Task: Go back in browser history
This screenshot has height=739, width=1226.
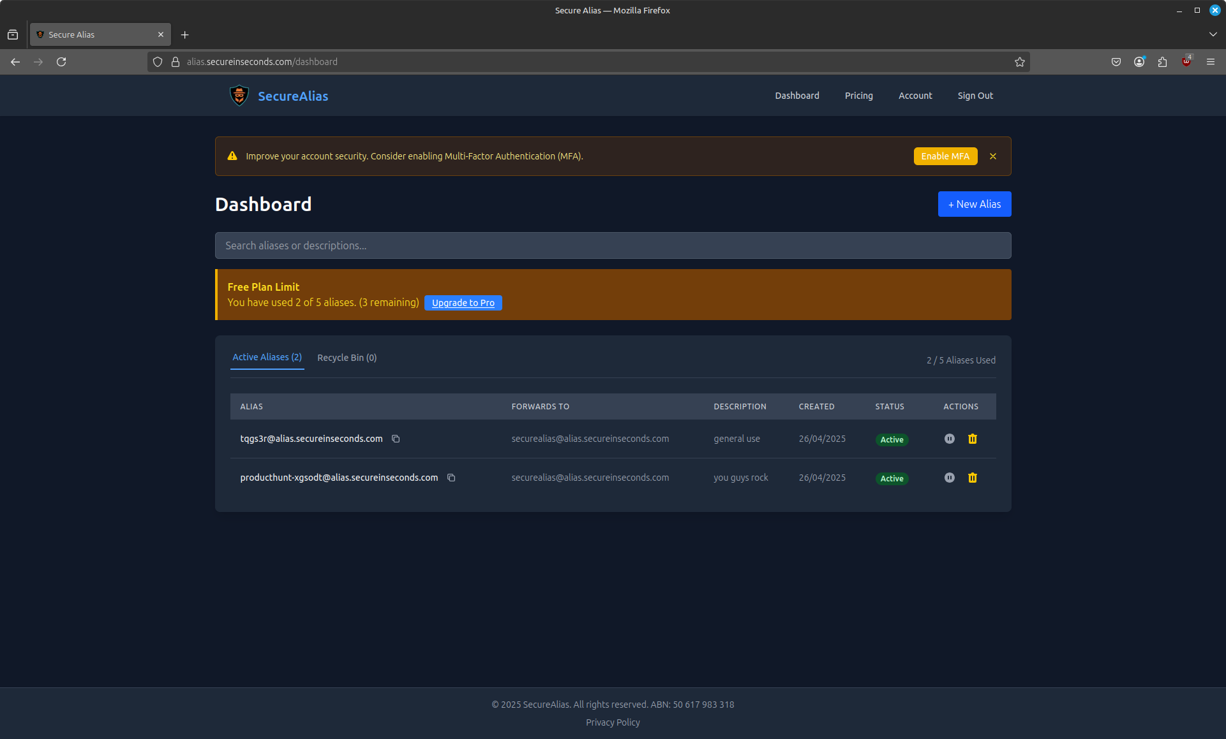Action: [15, 62]
